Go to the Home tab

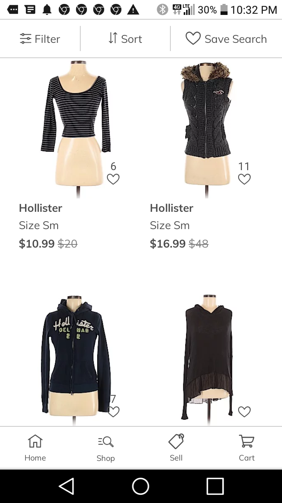click(35, 448)
